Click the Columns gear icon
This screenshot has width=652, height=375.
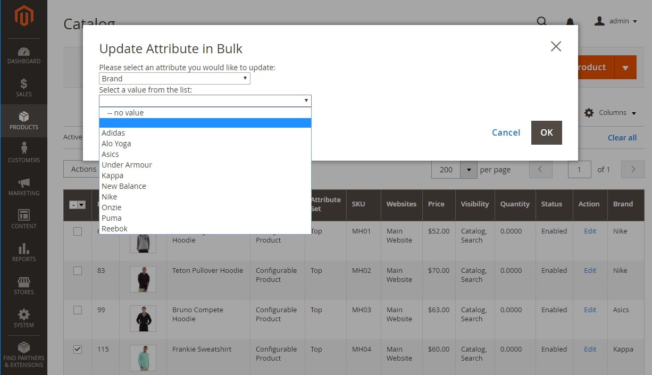pos(589,113)
